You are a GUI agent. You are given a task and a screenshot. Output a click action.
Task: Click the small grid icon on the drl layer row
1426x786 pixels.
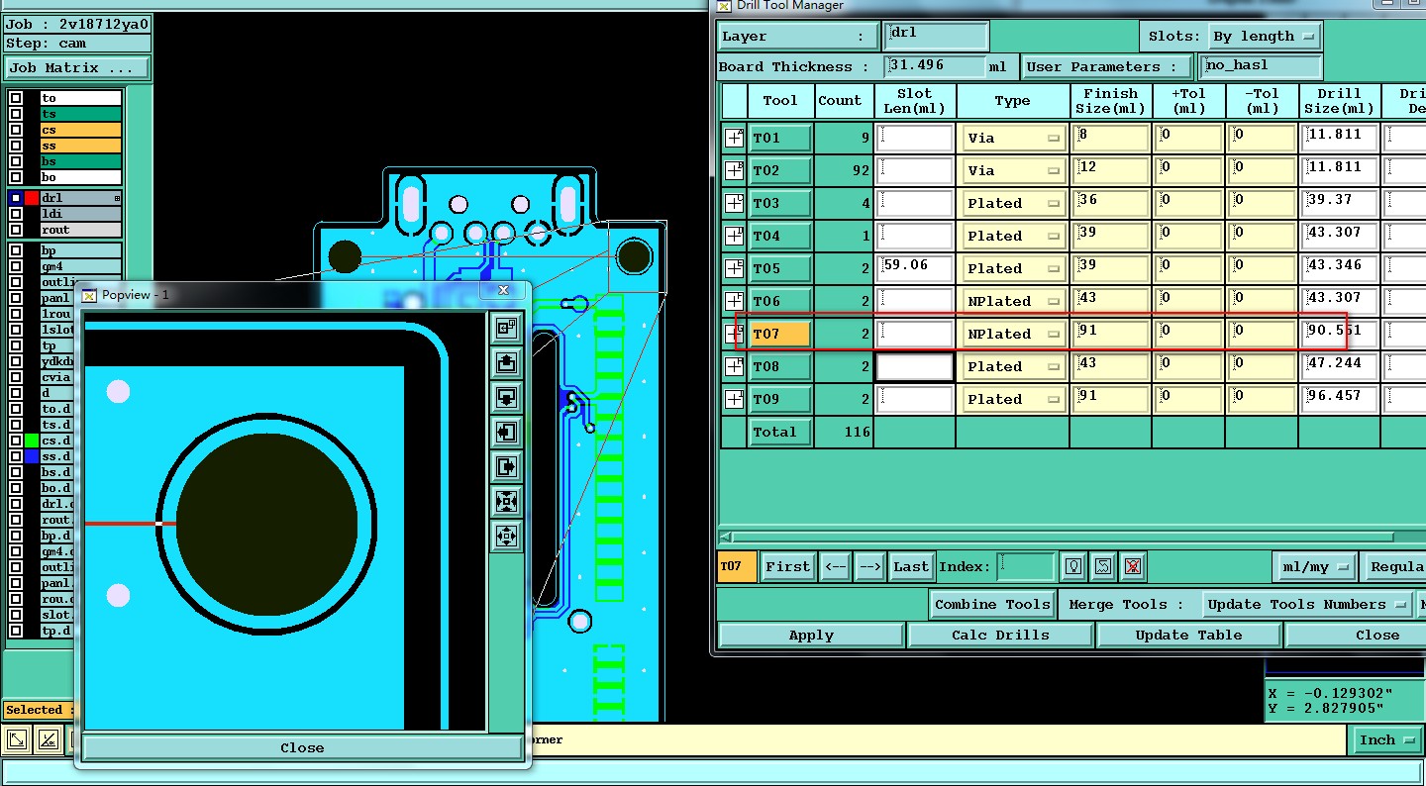(117, 198)
